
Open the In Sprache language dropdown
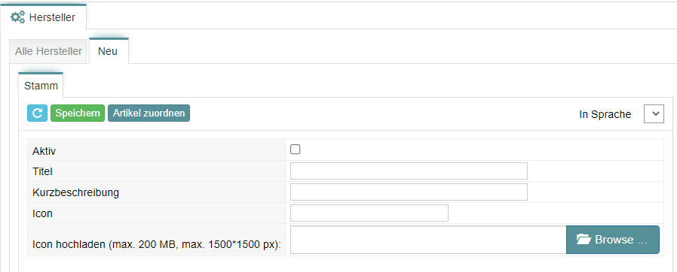pyautogui.click(x=654, y=114)
